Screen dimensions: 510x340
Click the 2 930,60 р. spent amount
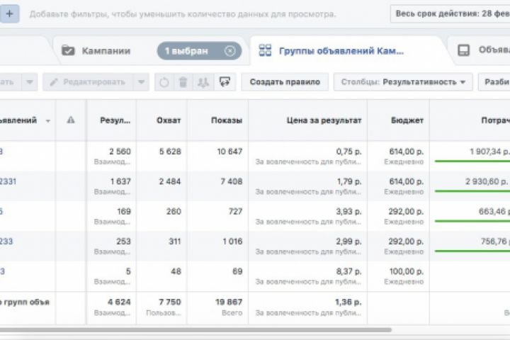click(x=487, y=181)
